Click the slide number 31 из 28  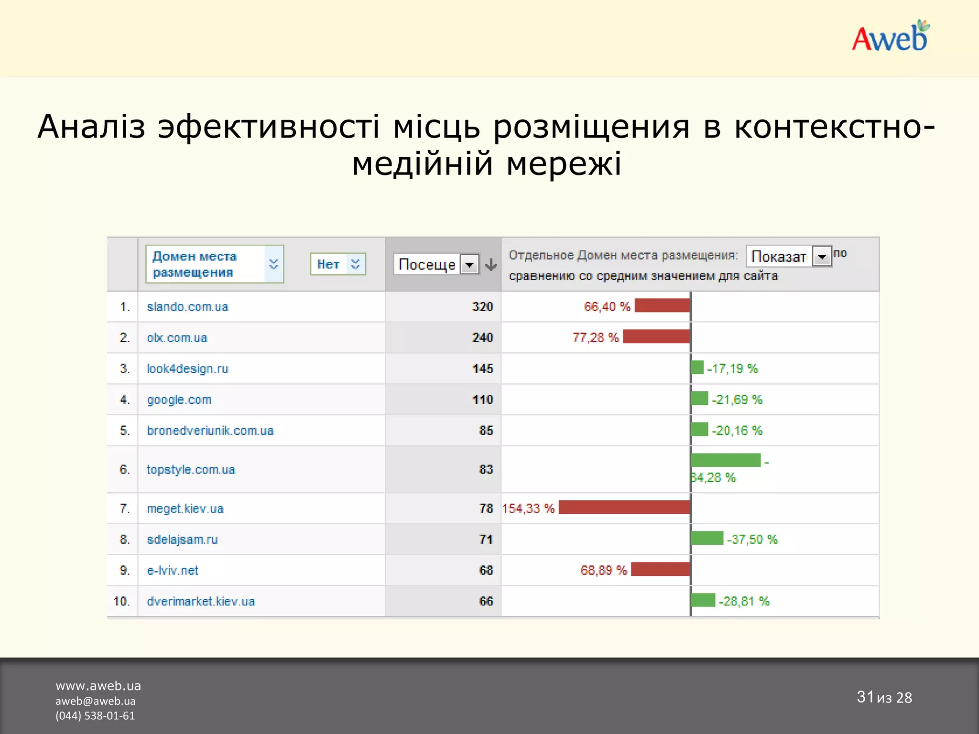tap(884, 697)
